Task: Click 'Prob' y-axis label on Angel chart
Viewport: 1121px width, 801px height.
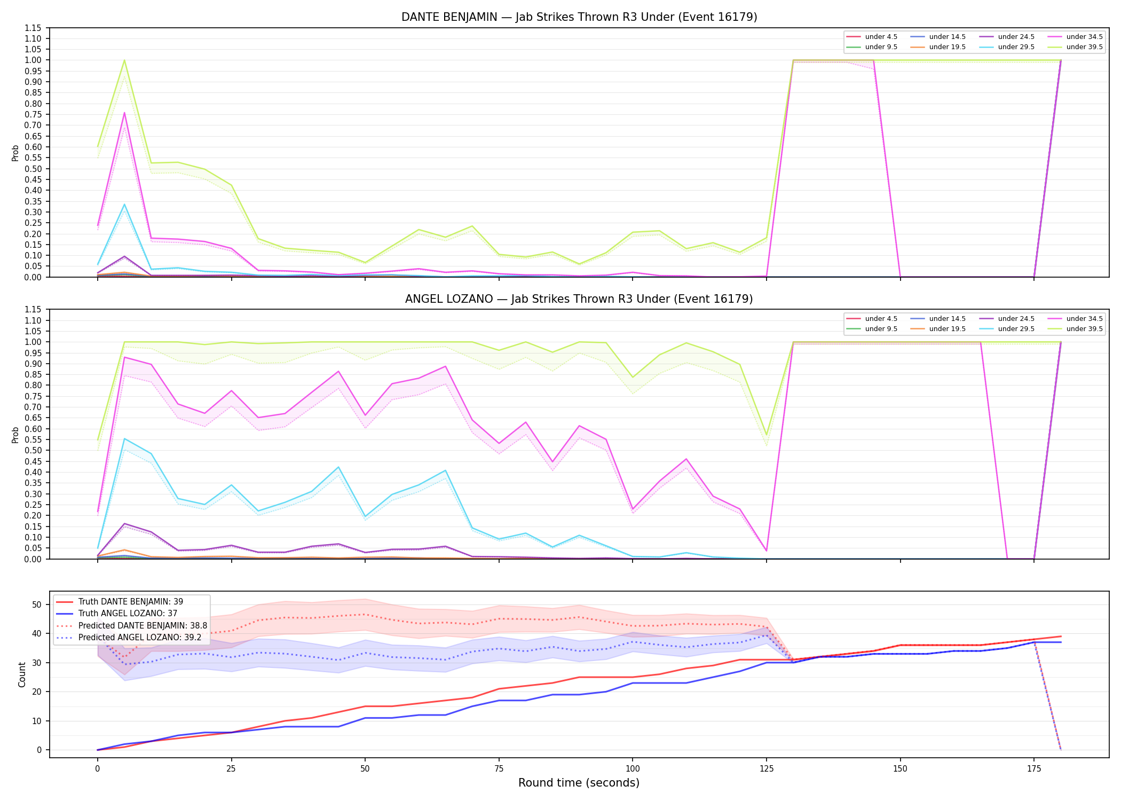Action: pyautogui.click(x=15, y=435)
